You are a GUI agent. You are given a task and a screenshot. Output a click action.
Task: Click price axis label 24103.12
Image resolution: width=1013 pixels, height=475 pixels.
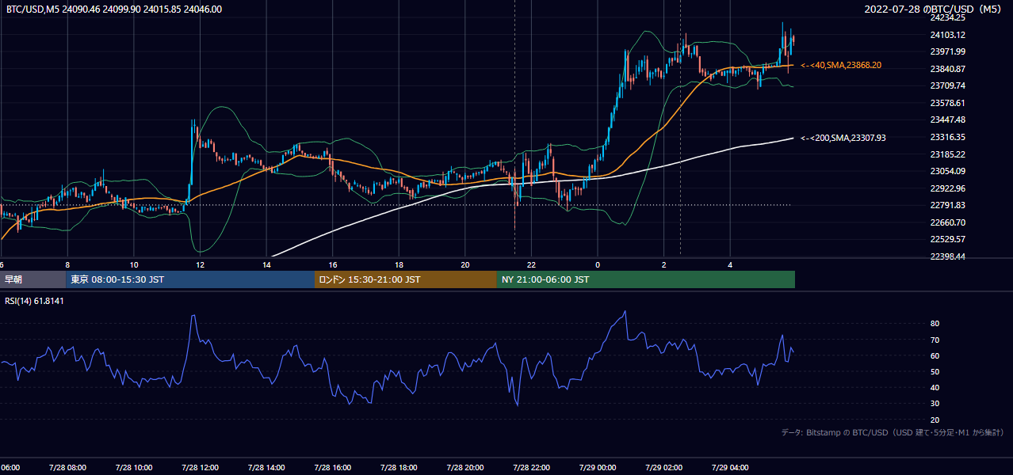947,35
